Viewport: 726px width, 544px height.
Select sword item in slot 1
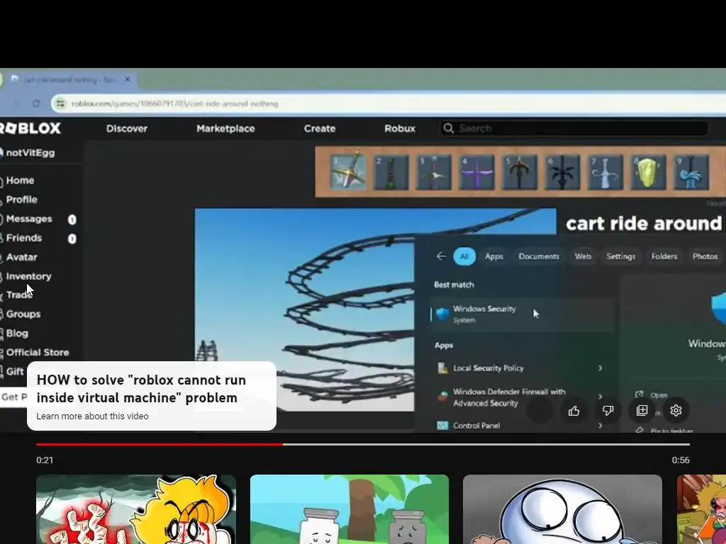[x=348, y=172]
